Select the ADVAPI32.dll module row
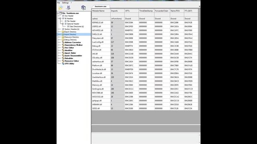257x144 pixels. [x=145, y=30]
